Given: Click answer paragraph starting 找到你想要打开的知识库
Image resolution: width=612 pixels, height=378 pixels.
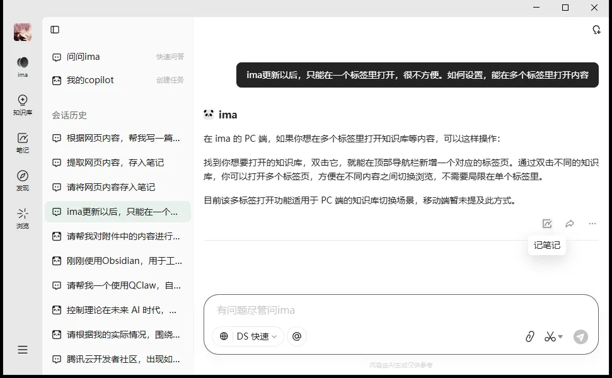Looking at the screenshot, I should pyautogui.click(x=401, y=169).
